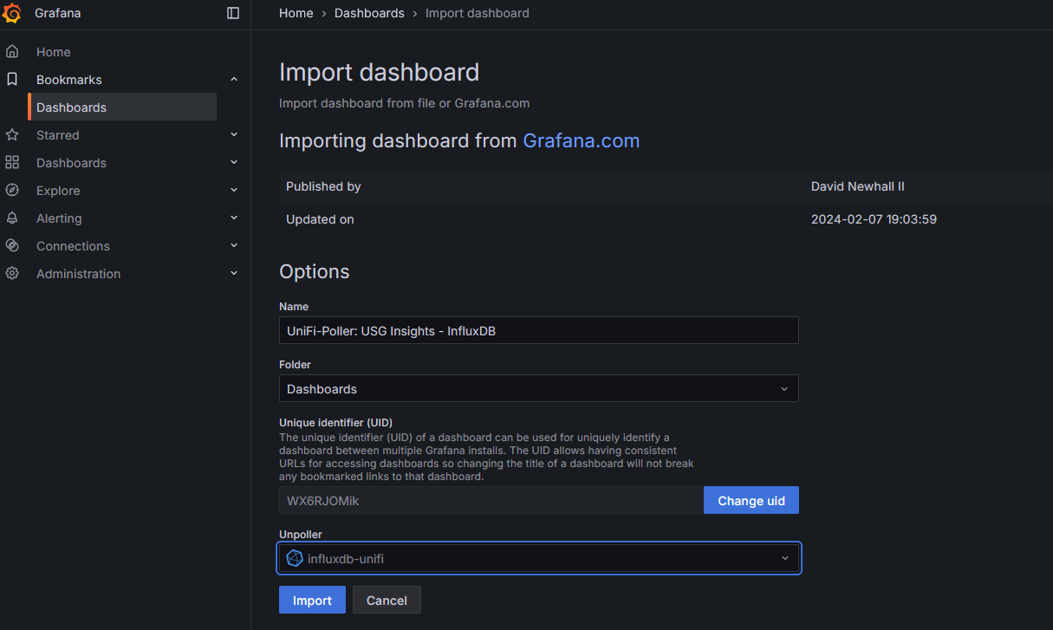Go to Home breadcrumb

point(296,13)
